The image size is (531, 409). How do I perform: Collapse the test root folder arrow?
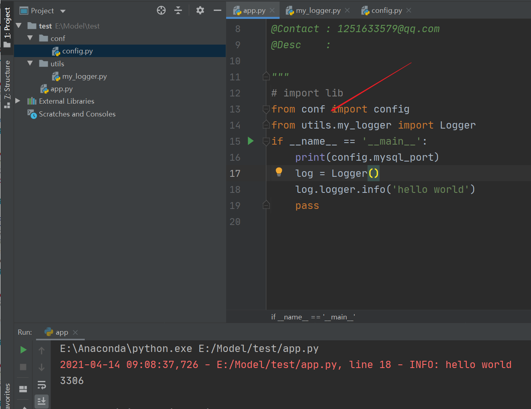tap(18, 25)
